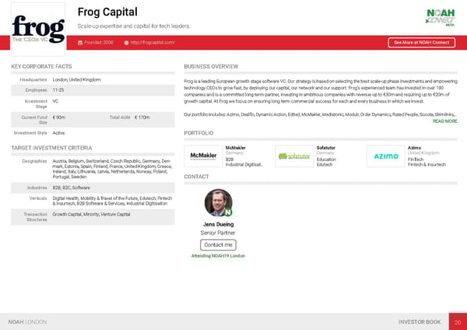
Task: Click the NOAH LONDON footer label
Action: pos(27,321)
